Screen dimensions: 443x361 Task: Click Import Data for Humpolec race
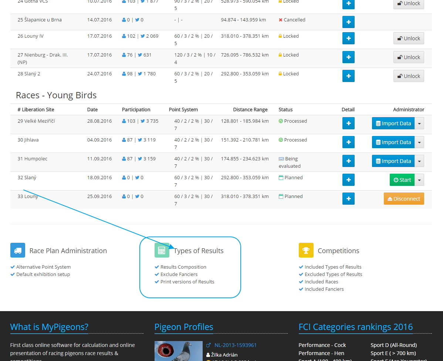point(393,161)
